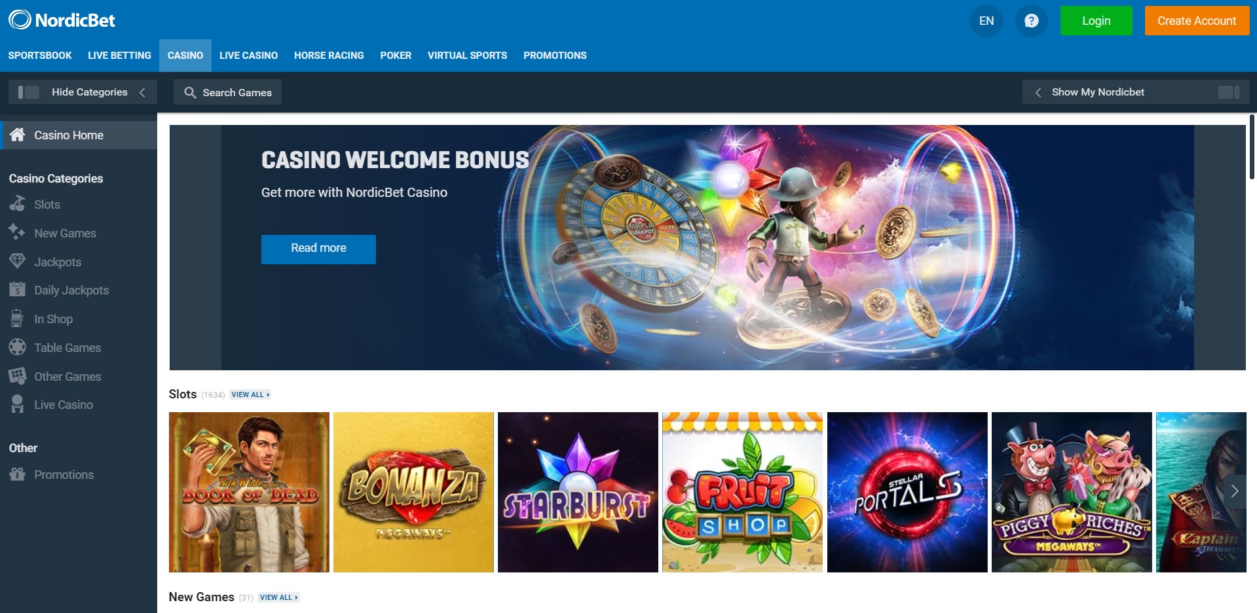Image resolution: width=1257 pixels, height=613 pixels.
Task: Select the Table Games chip icon
Action: (x=18, y=347)
